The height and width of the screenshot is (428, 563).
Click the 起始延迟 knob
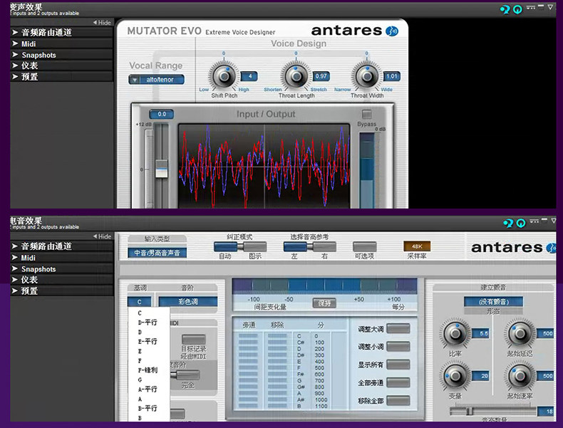pos(520,333)
